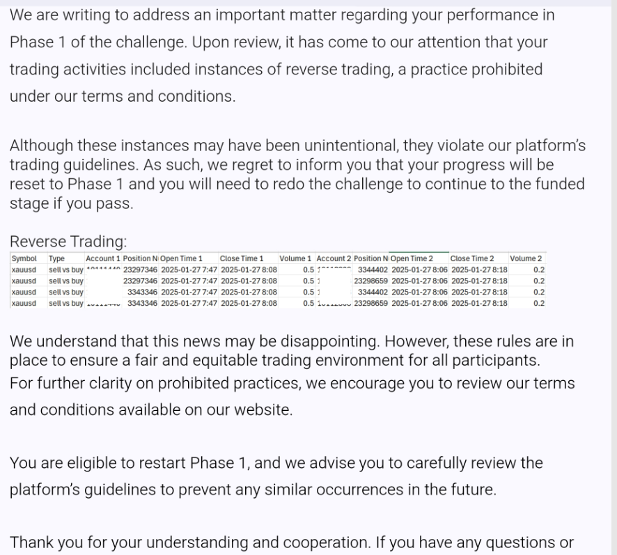The width and height of the screenshot is (617, 555).
Task: Click the Volume 2 column header
Action: tap(526, 258)
